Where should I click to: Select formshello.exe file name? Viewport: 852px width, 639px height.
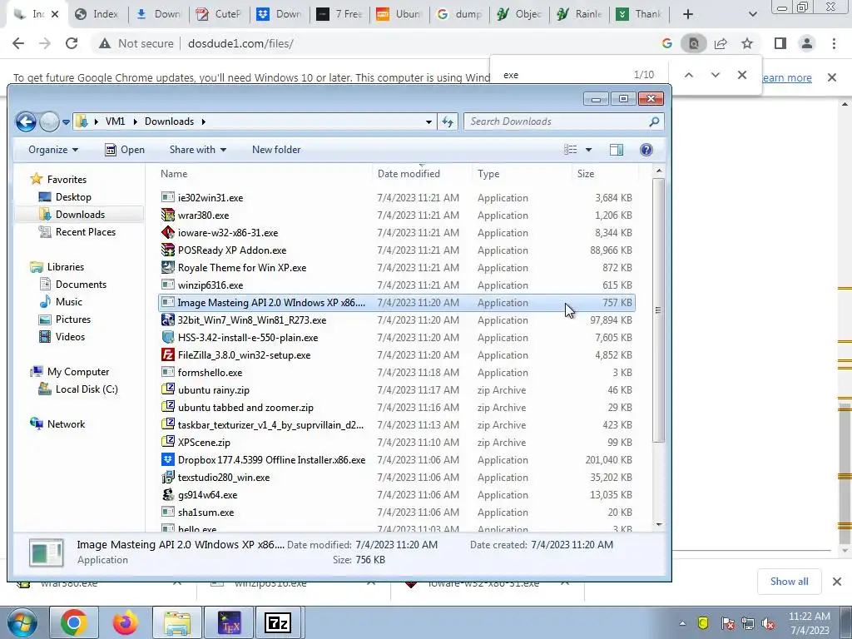(x=210, y=373)
